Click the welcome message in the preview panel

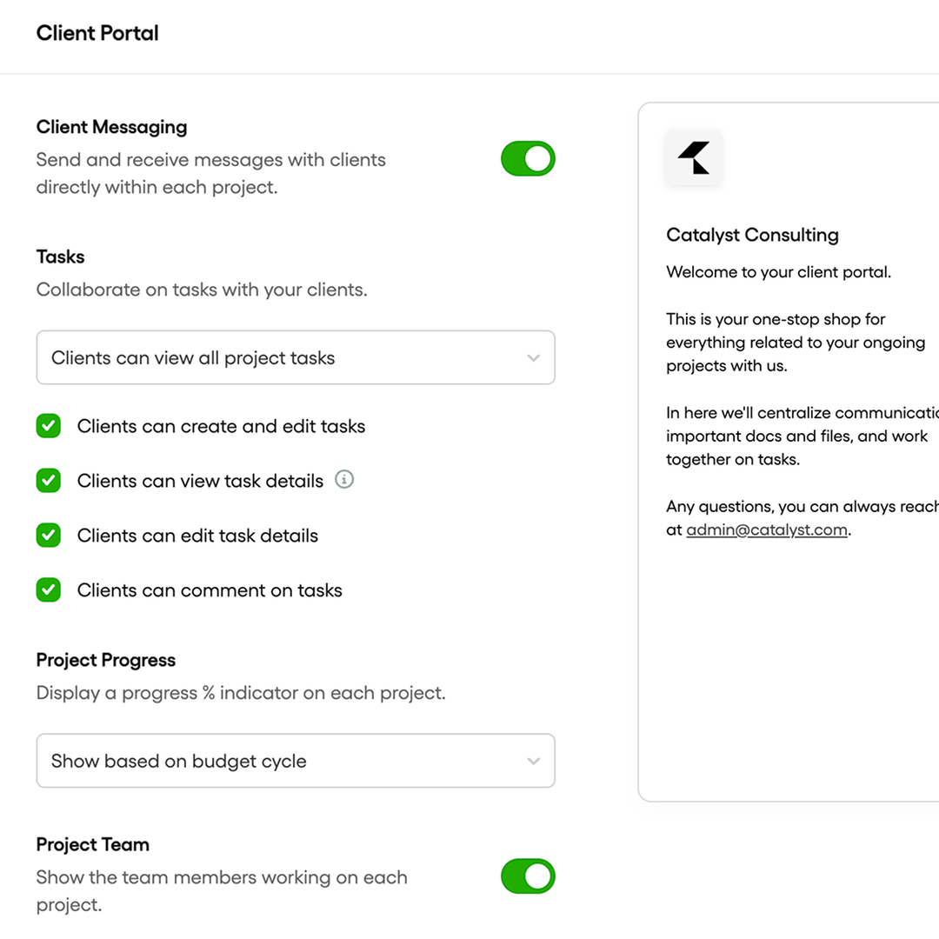pos(778,271)
